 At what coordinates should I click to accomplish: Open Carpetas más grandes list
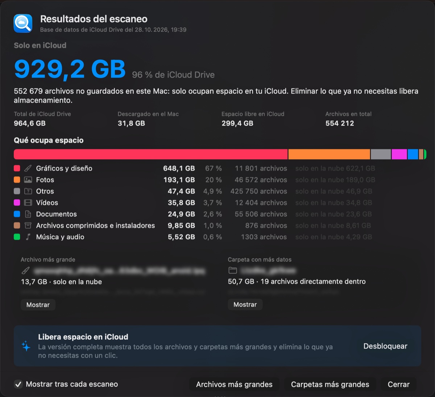[x=330, y=384]
